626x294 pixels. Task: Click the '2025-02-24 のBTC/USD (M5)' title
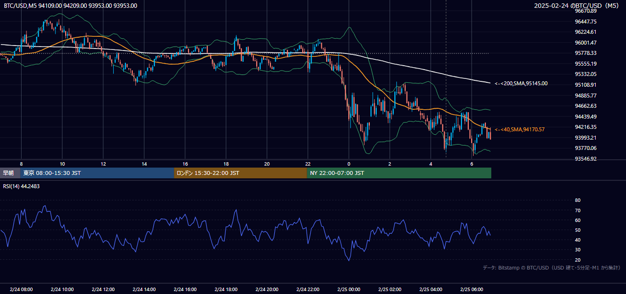coord(578,6)
